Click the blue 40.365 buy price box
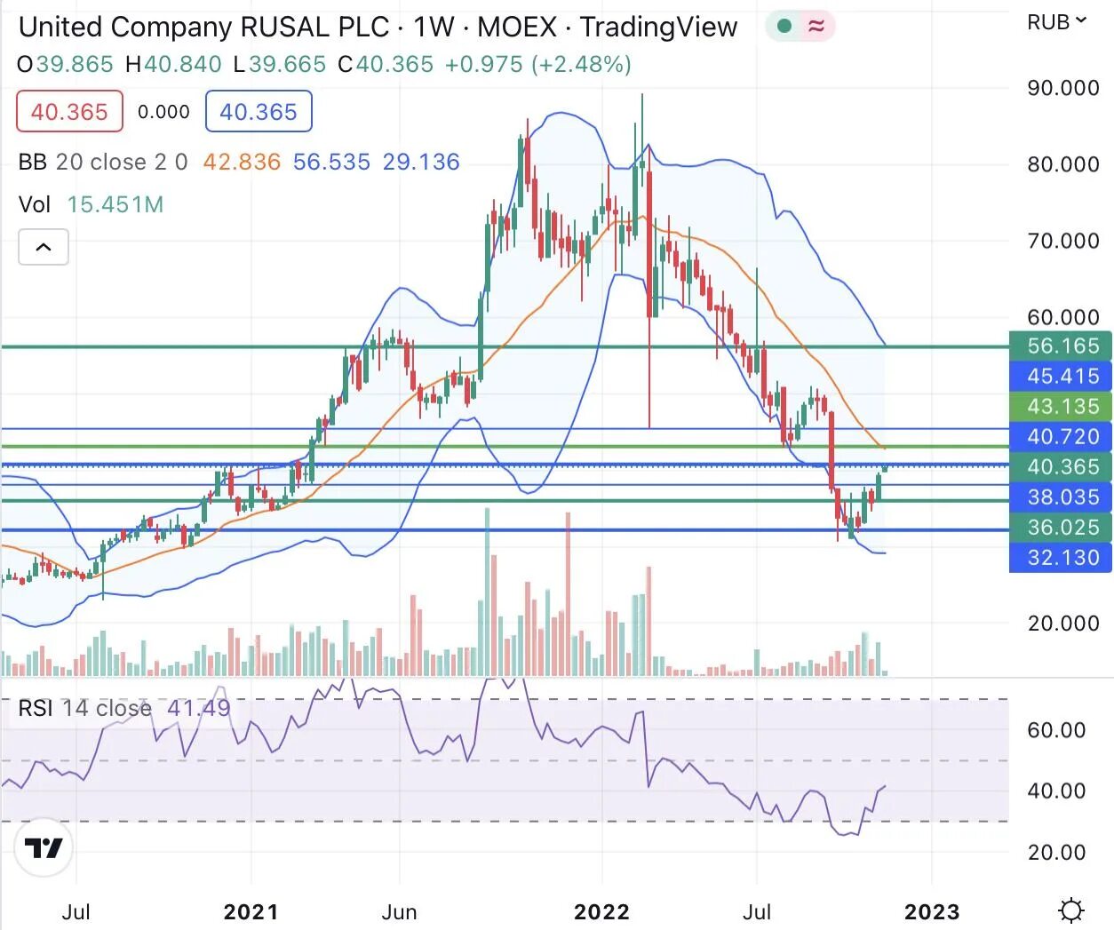The width and height of the screenshot is (1114, 930). (259, 112)
